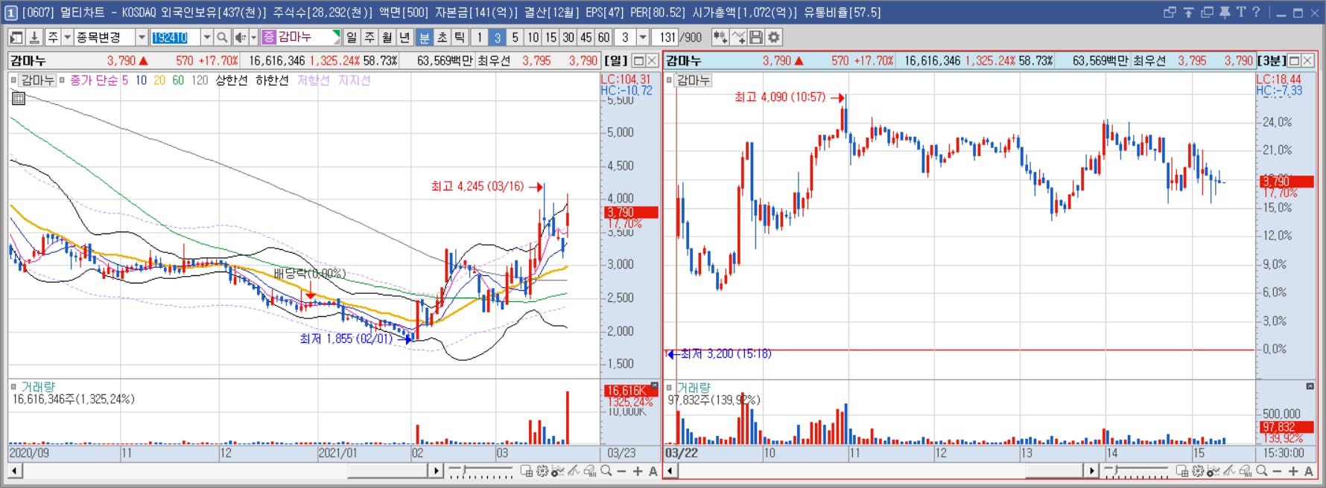Maximize the left daily chart pane
The image size is (1326, 488).
(x=638, y=61)
